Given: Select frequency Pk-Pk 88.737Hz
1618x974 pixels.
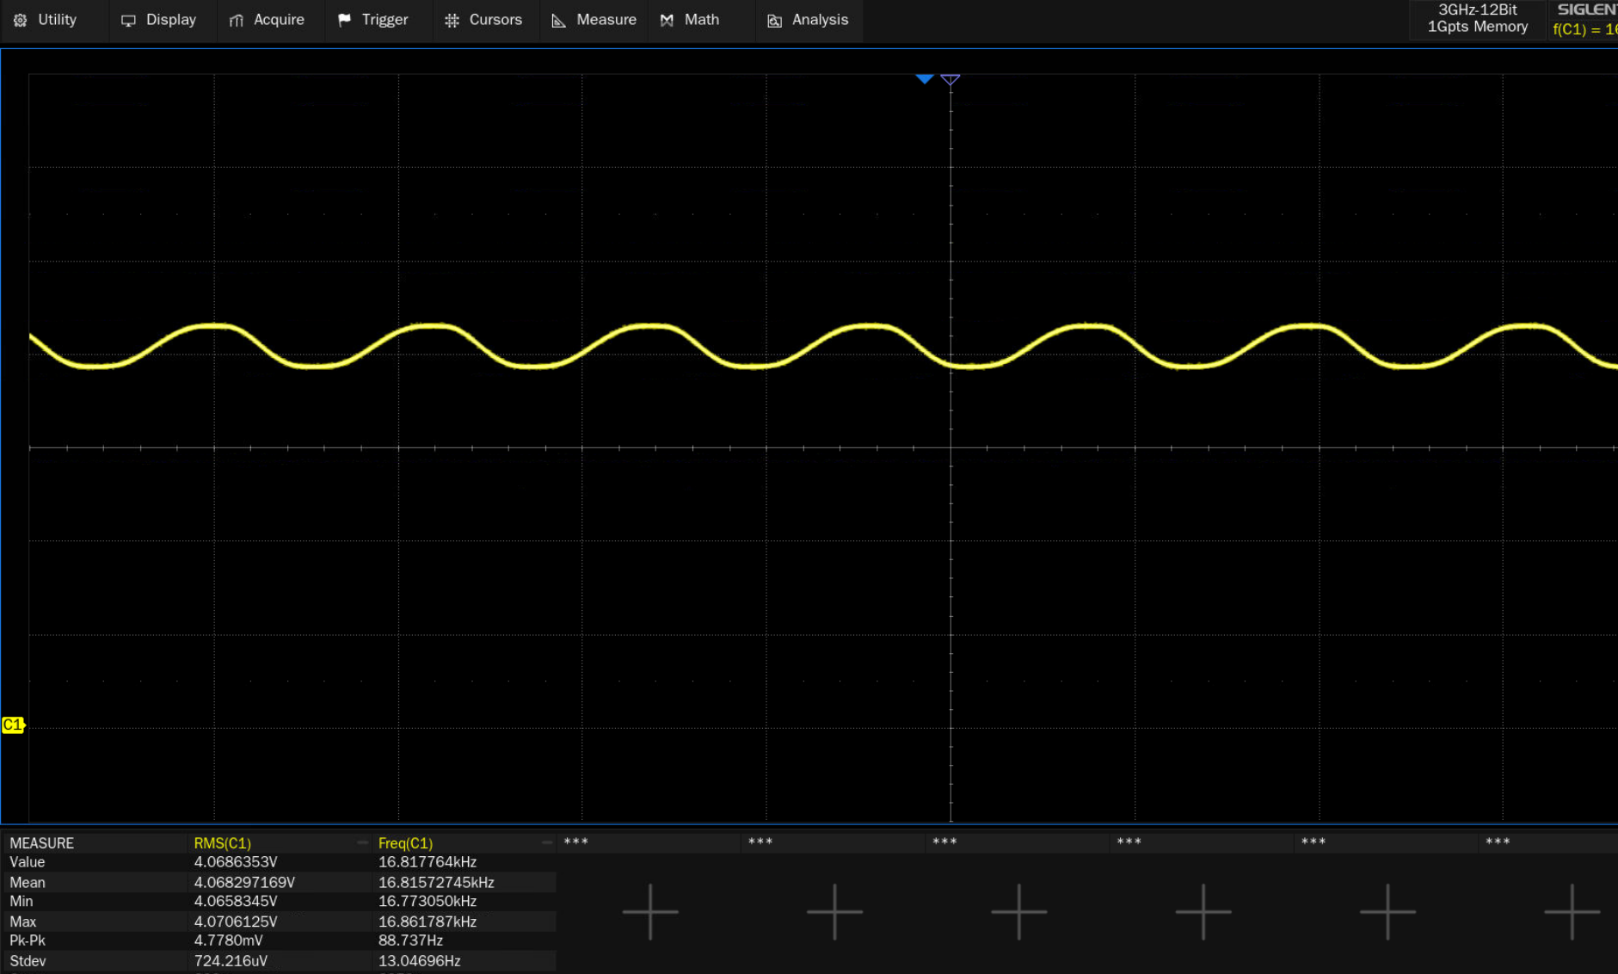Looking at the screenshot, I should pos(411,940).
